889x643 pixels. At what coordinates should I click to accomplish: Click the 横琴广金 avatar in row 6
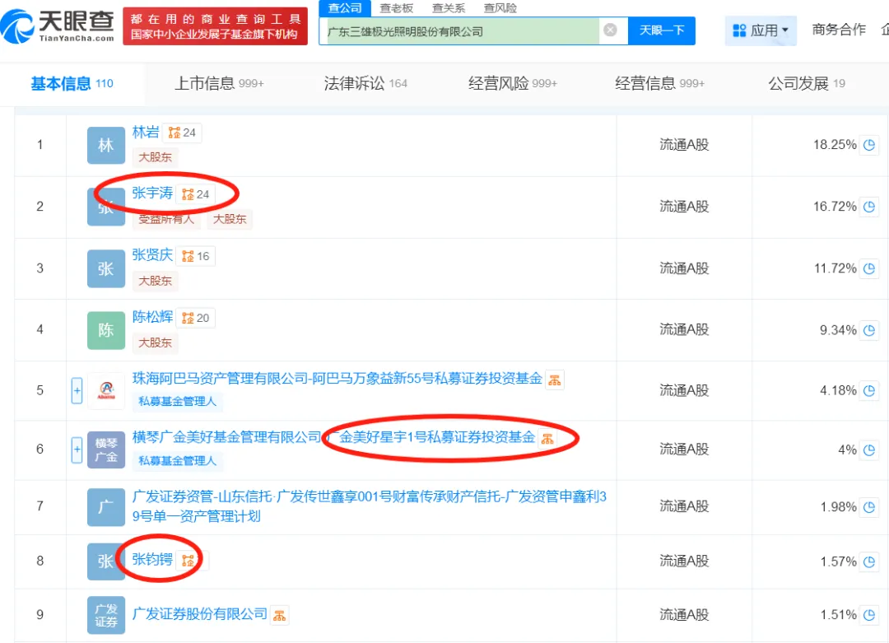(x=106, y=450)
